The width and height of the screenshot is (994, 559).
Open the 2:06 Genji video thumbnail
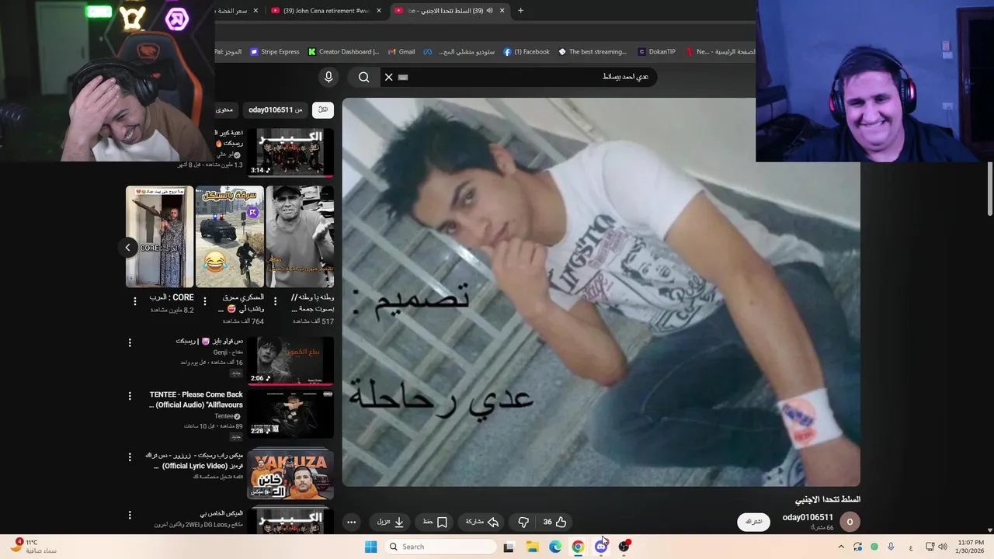[290, 361]
